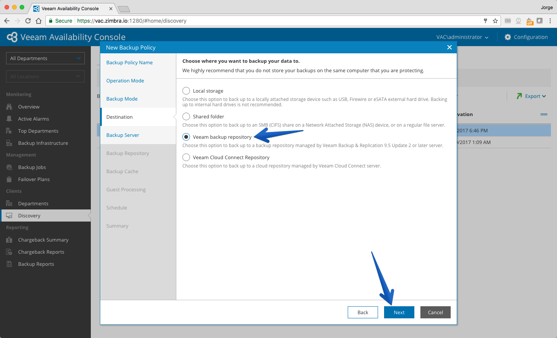Select Shared folder radio option
Screen dimensions: 557x338
[x=186, y=116]
